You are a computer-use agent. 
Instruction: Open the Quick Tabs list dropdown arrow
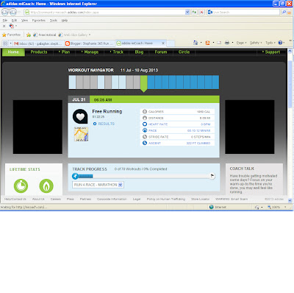point(10,43)
